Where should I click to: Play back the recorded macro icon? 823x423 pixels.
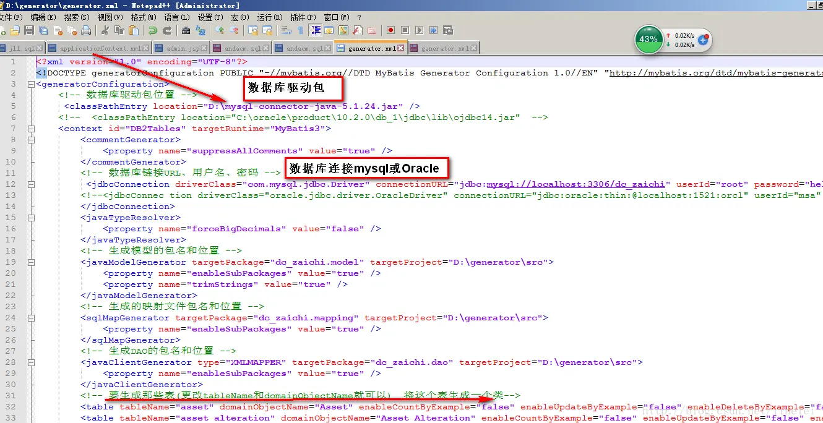pyautogui.click(x=420, y=30)
